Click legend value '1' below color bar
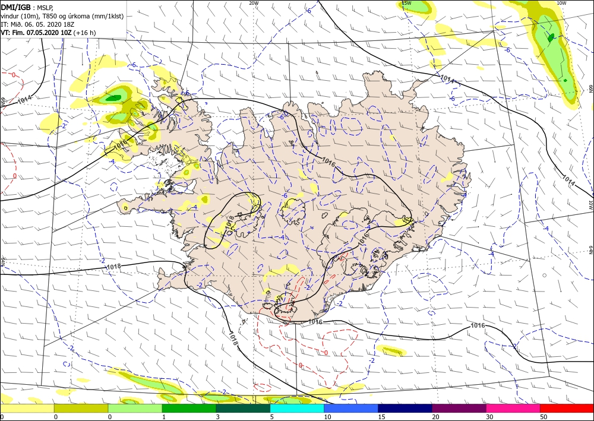594x421 pixels. (x=164, y=417)
